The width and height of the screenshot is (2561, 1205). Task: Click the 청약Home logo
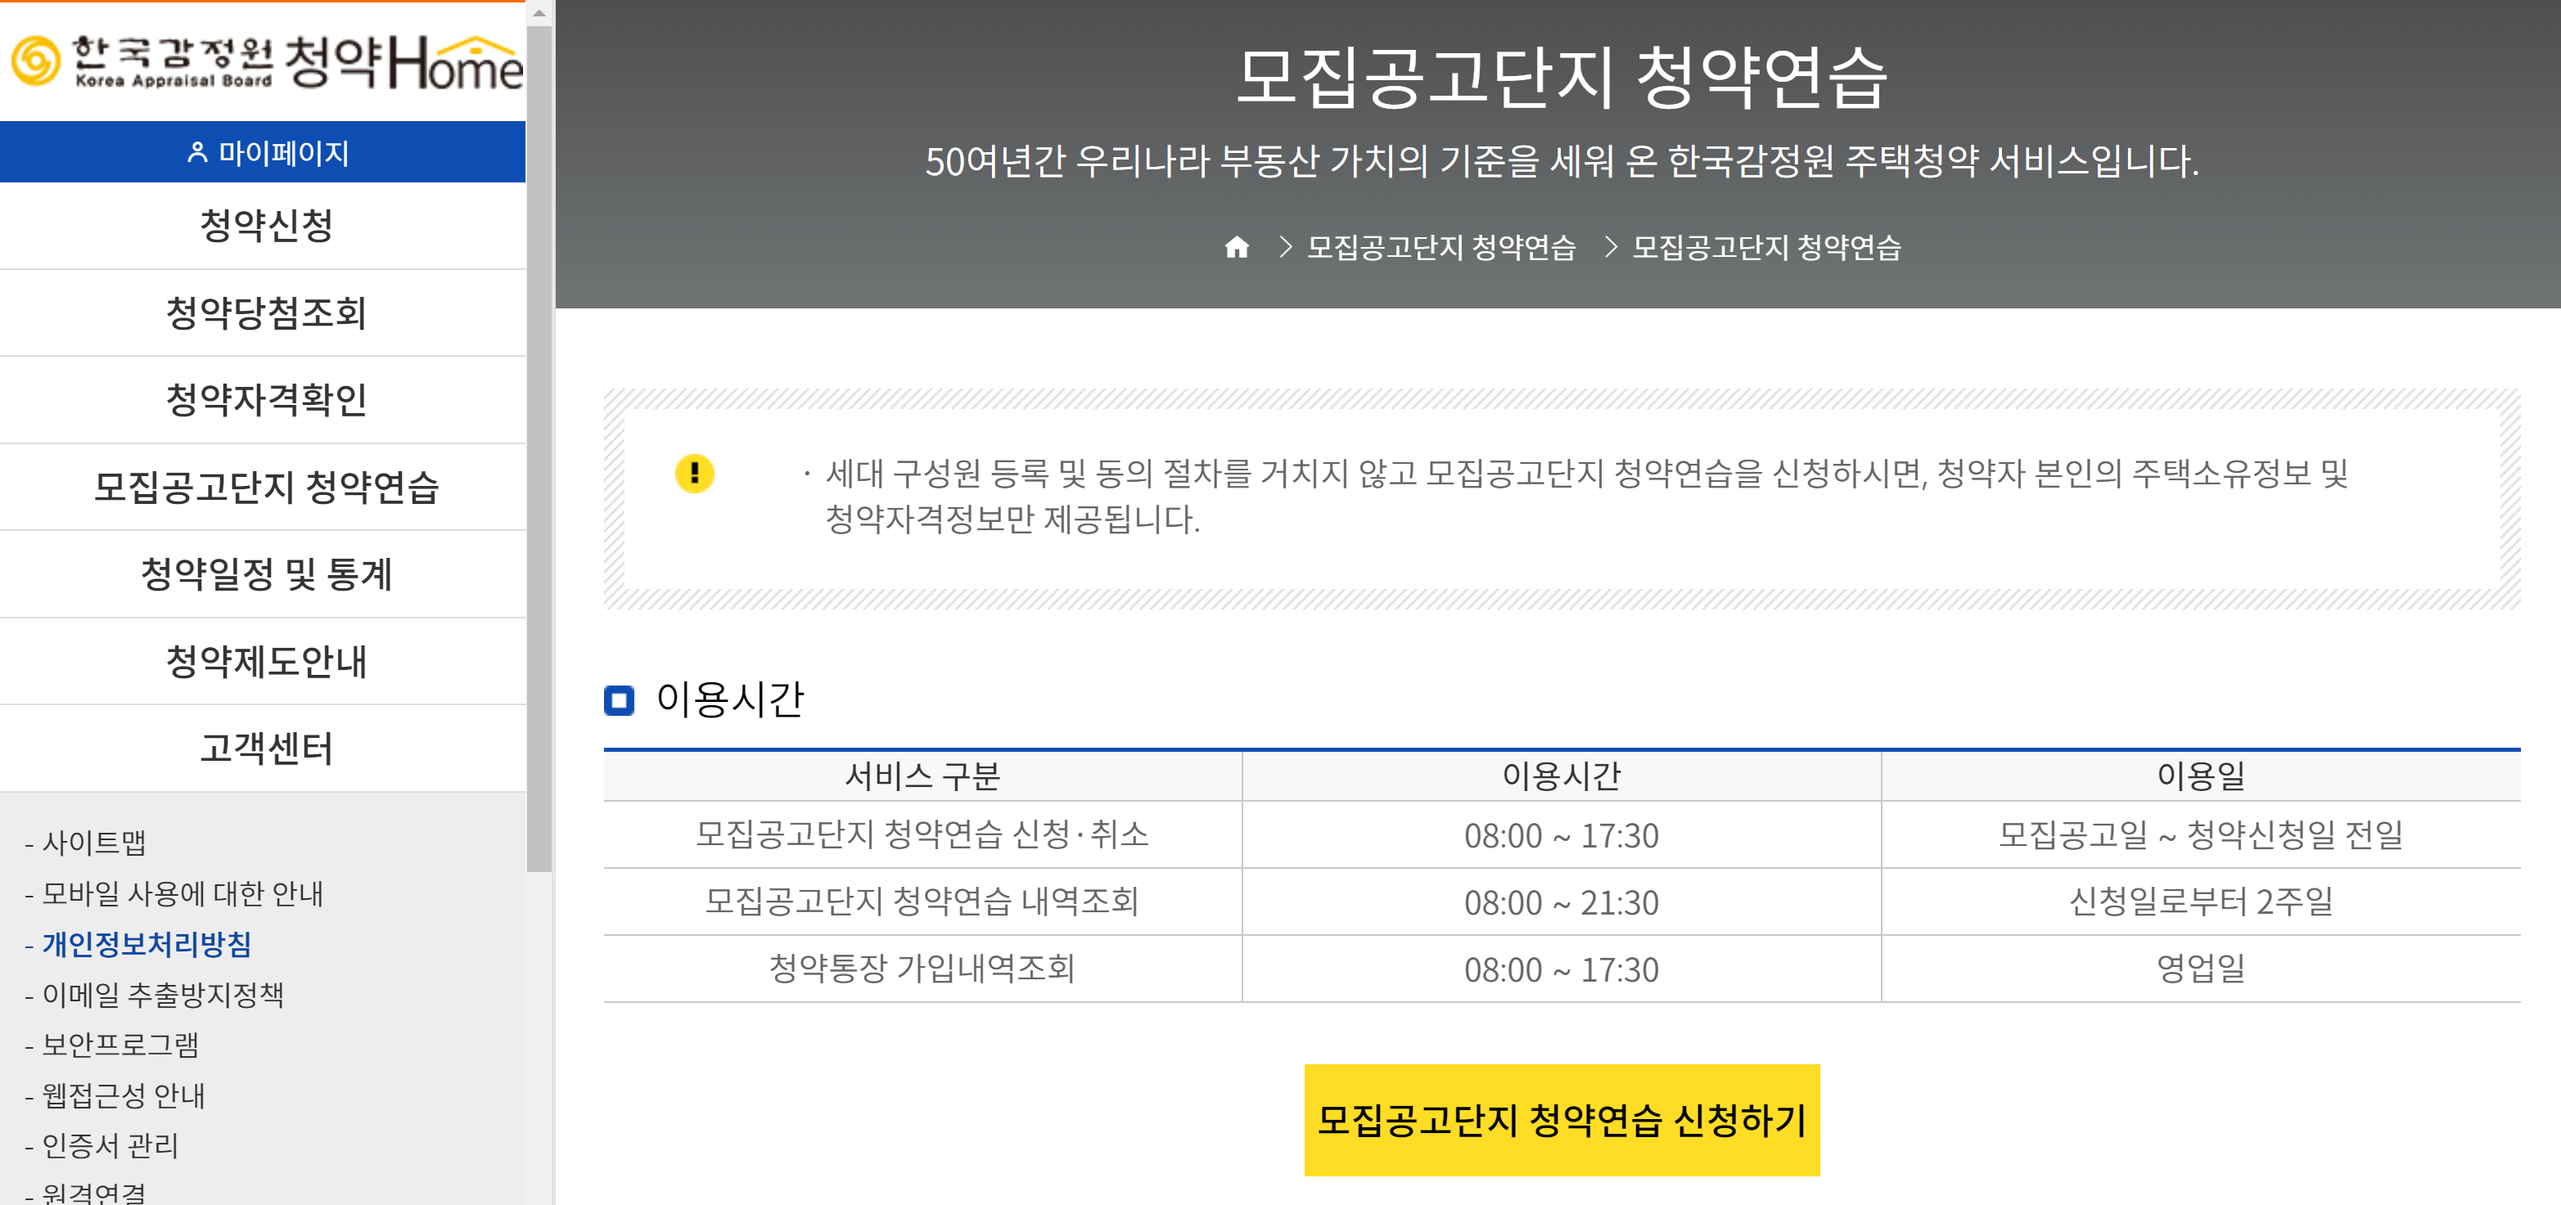pos(267,63)
